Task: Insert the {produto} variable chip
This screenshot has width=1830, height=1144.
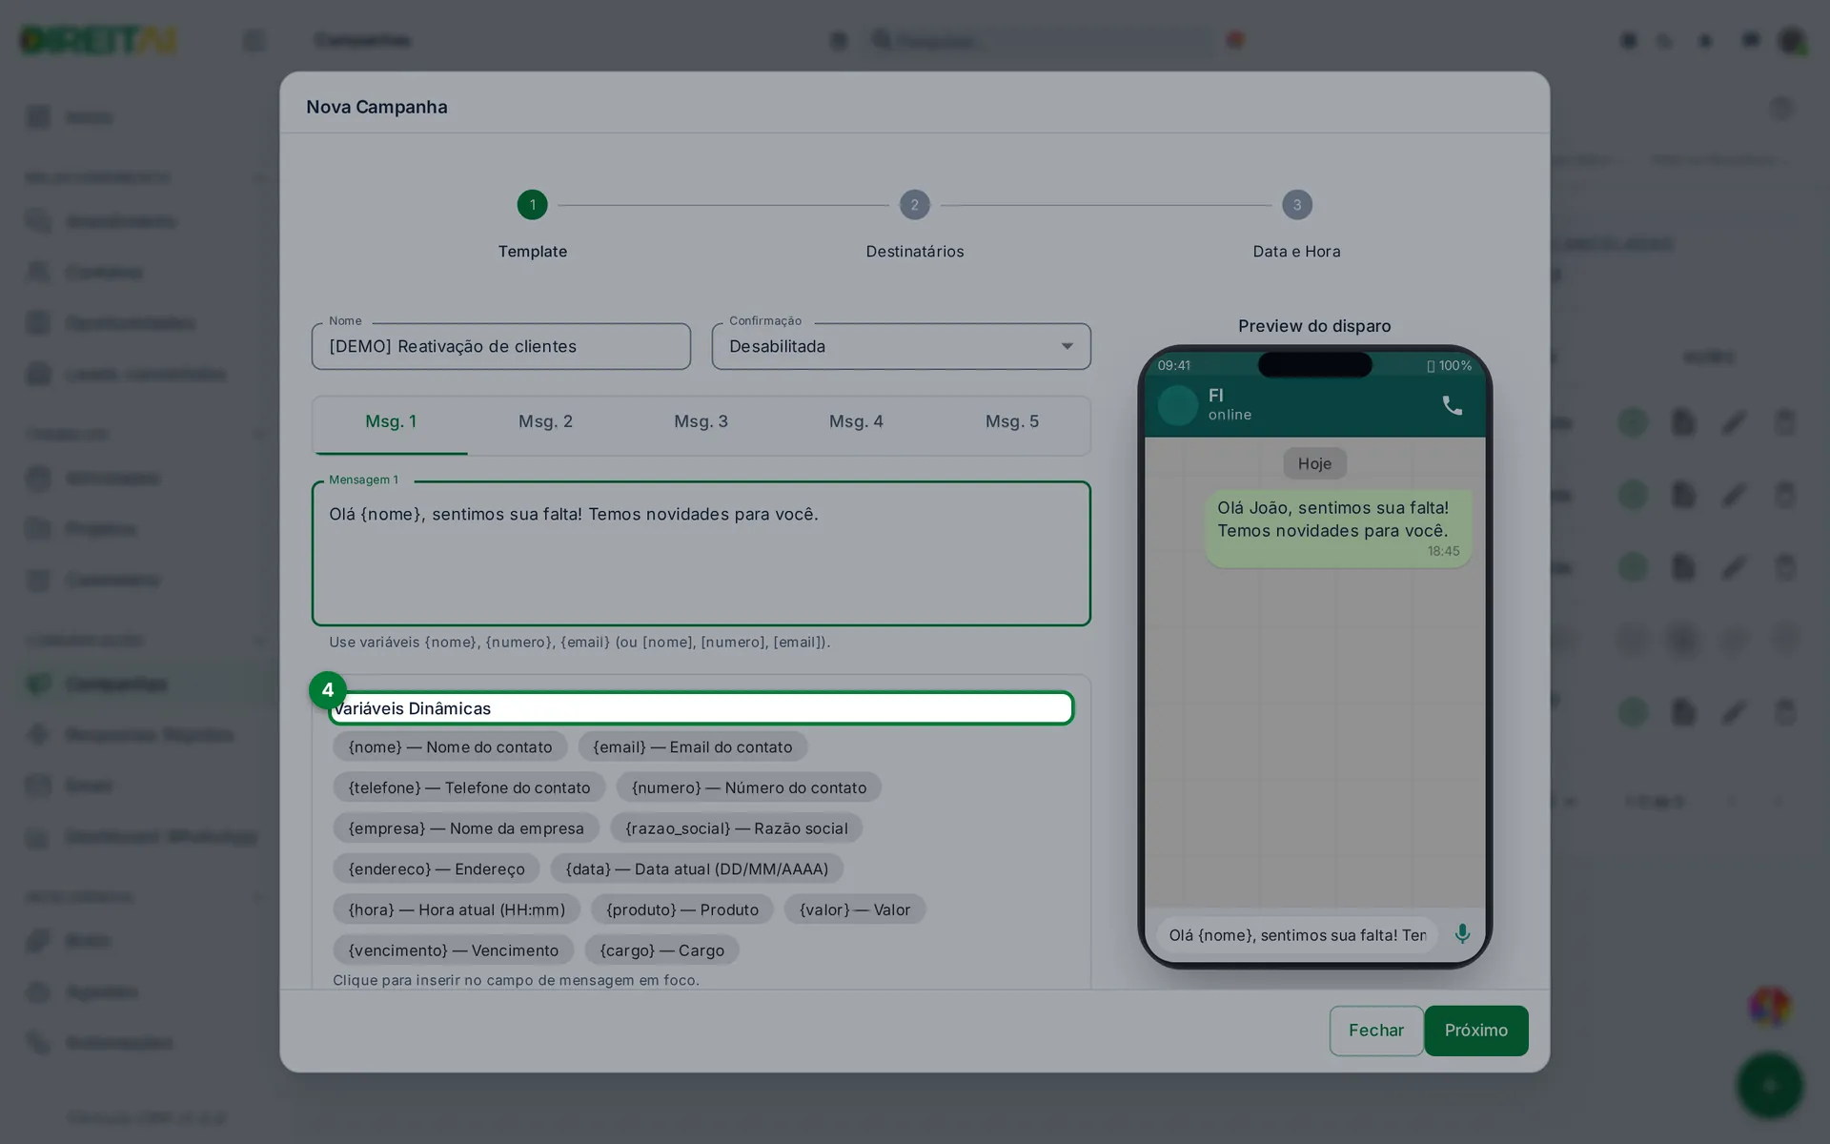Action: point(682,909)
